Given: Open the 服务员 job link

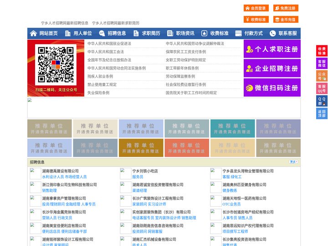Looking at the screenshot, I should (138, 177).
